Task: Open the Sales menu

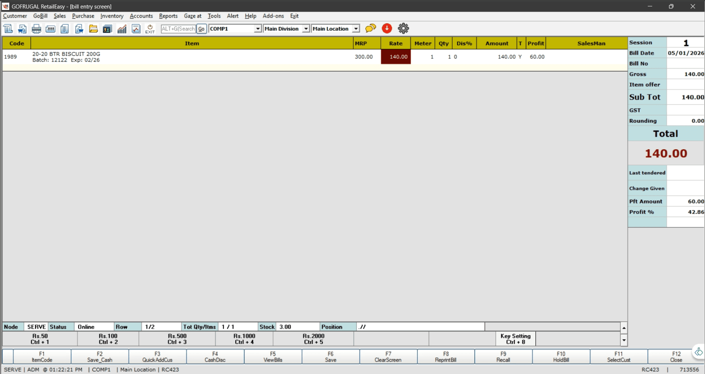Action: pyautogui.click(x=60, y=16)
